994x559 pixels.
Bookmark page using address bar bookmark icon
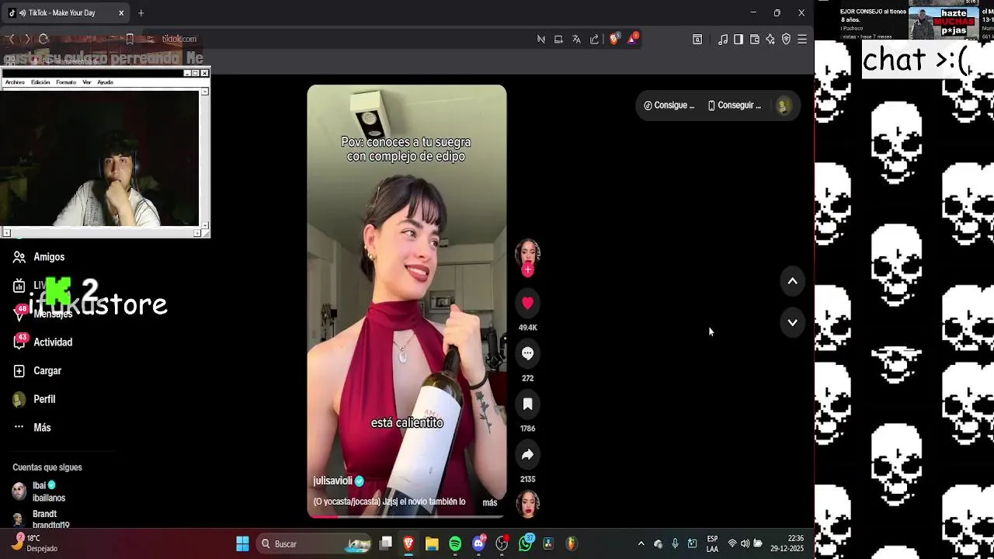coord(130,39)
